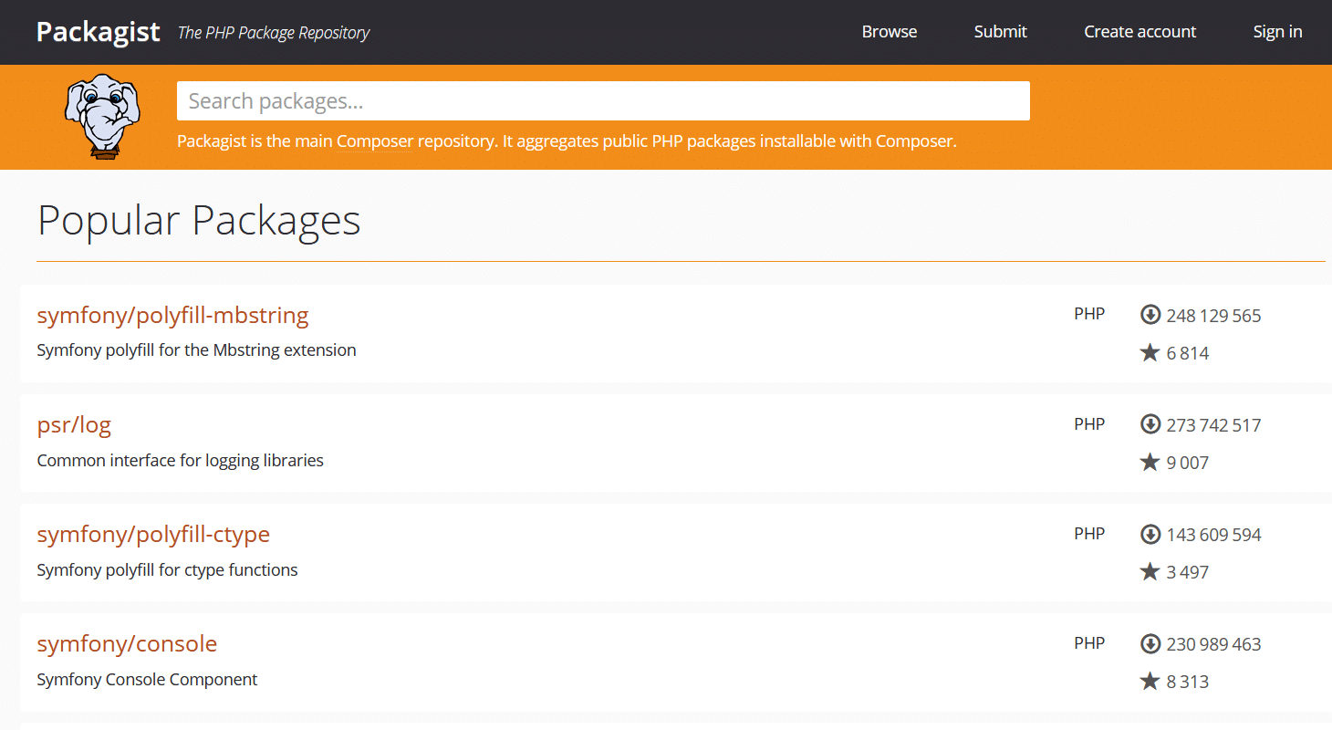Click star icon for symfony/console

(x=1150, y=681)
